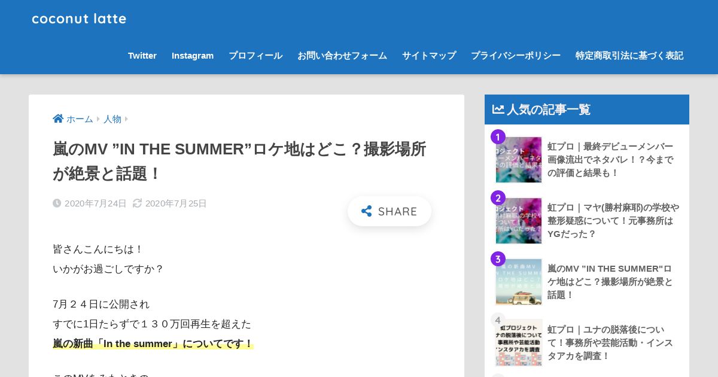Click the purple rank 3 badge

pos(498,259)
